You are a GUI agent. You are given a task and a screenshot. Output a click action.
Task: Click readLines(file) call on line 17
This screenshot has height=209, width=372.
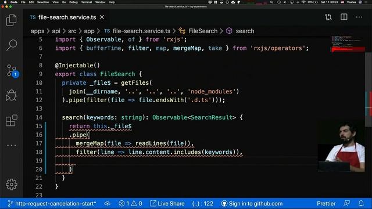(x=161, y=143)
